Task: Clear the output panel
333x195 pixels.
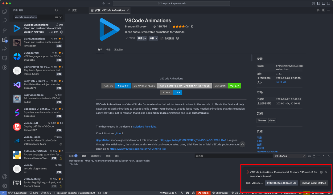Action: 309,156
